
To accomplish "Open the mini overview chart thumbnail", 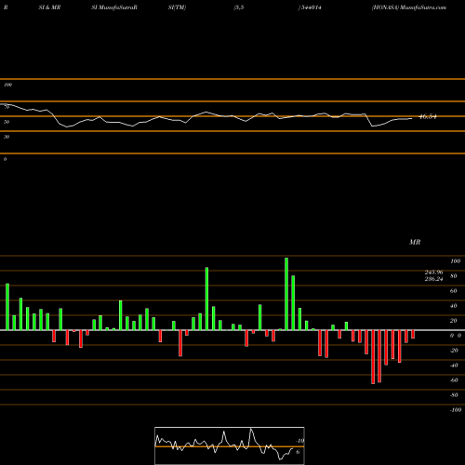I will pyautogui.click(x=230, y=445).
